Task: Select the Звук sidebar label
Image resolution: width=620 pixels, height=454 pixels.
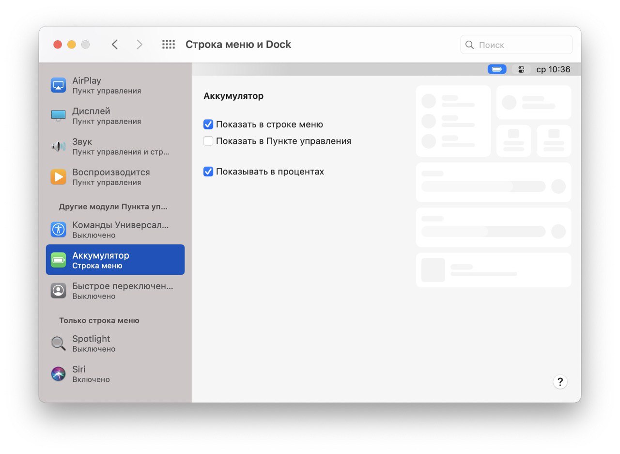Action: pyautogui.click(x=82, y=141)
